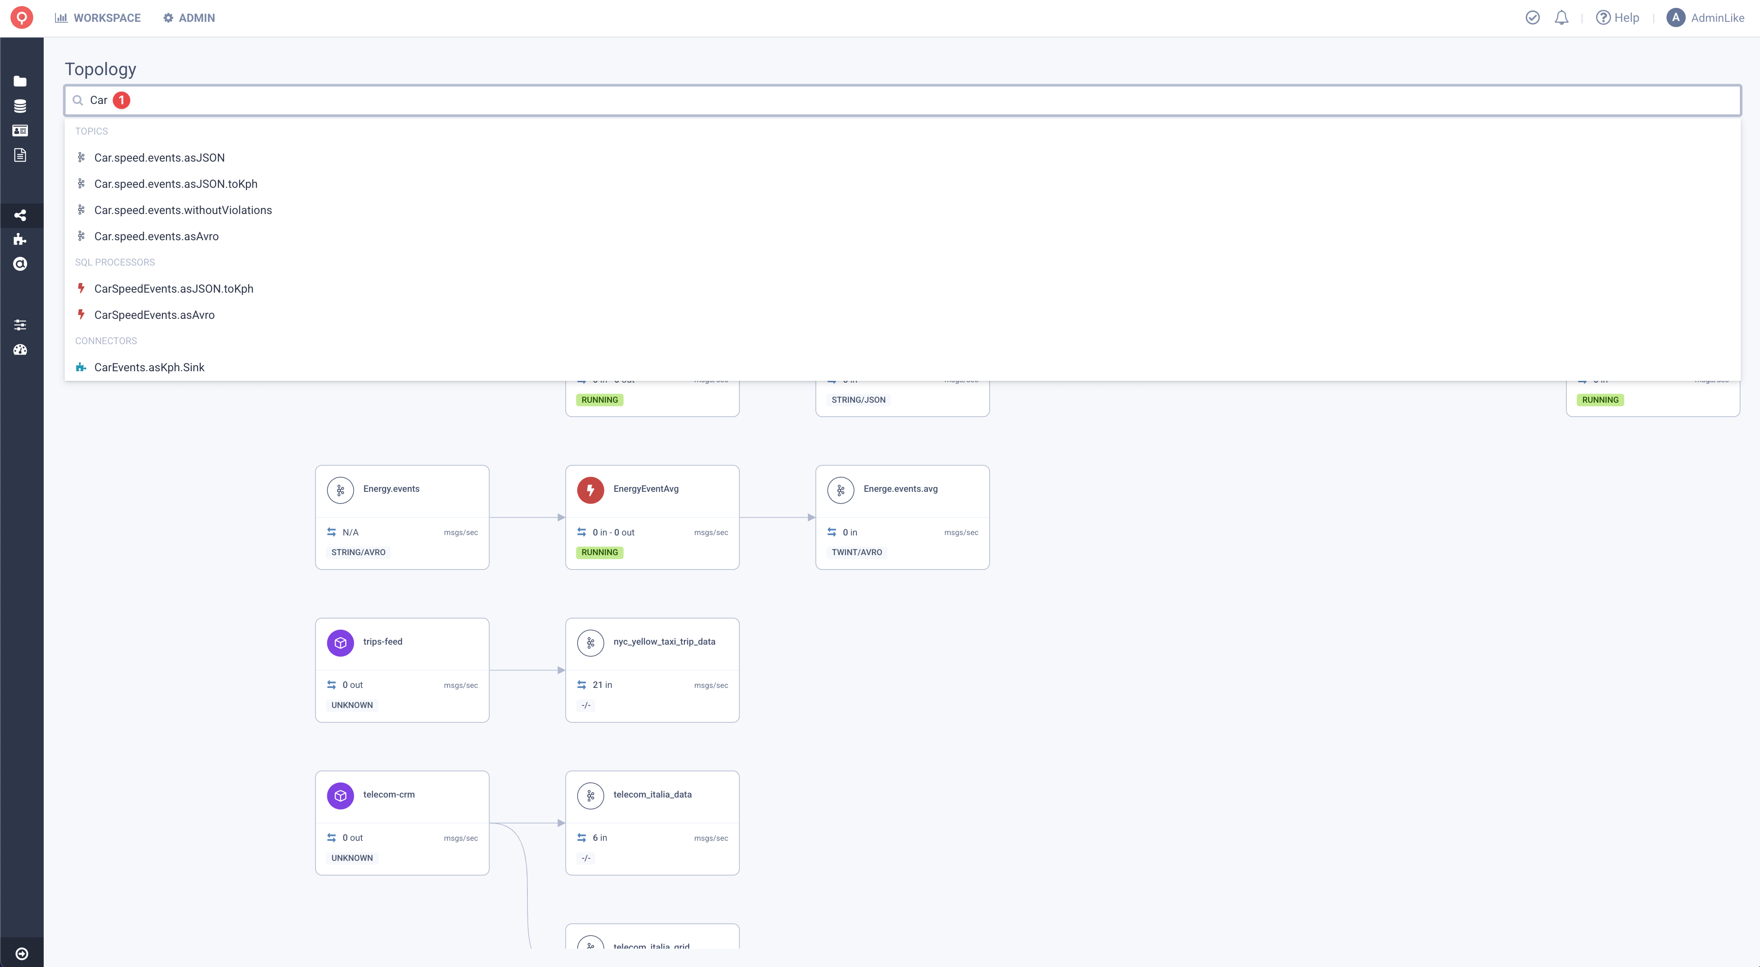Select SQL processor CarSpeedEvents.asJSON.toKph
Image resolution: width=1760 pixels, height=967 pixels.
point(902,289)
